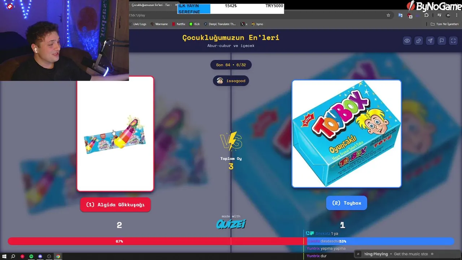Image resolution: width=462 pixels, height=260 pixels.
Task: Toggle the eye visibility button in quiz header
Action: pos(407,41)
